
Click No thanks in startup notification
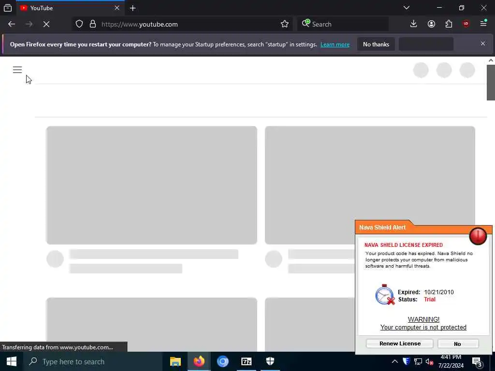pos(376,44)
